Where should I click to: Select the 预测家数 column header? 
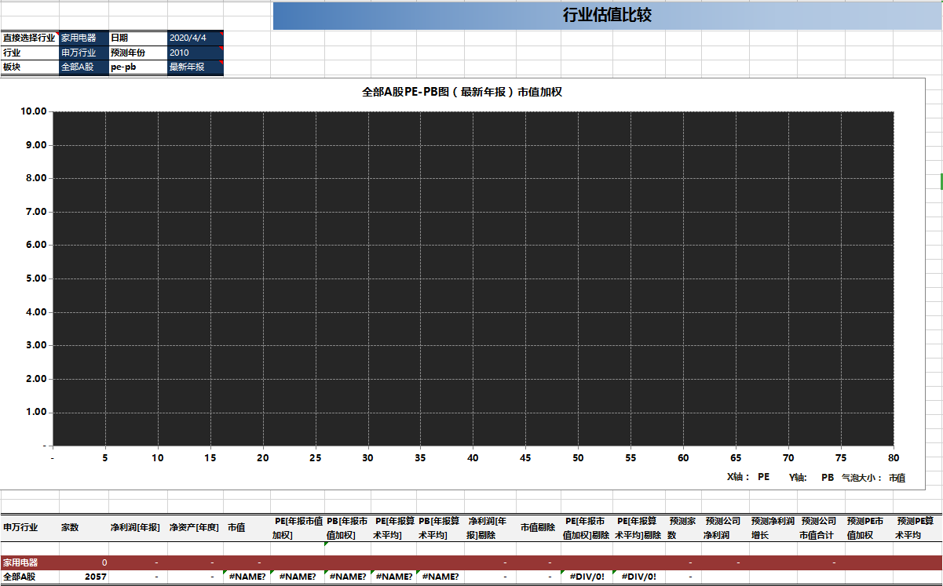click(x=682, y=527)
